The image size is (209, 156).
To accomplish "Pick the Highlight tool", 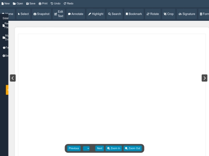I will pyautogui.click(x=96, y=14).
